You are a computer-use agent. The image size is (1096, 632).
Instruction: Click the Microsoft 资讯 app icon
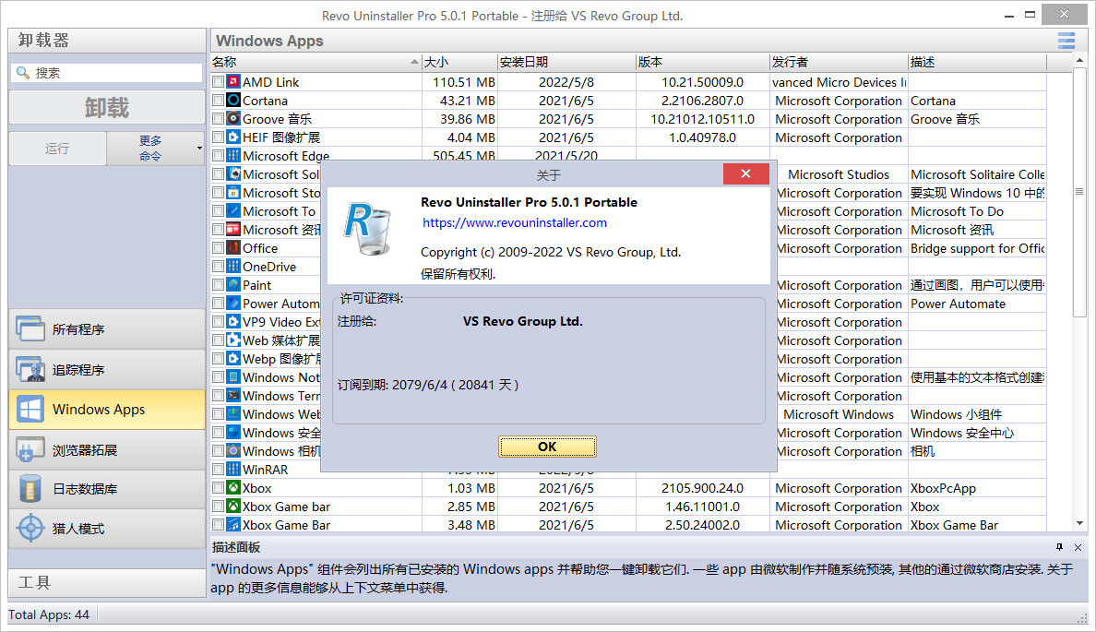(233, 230)
